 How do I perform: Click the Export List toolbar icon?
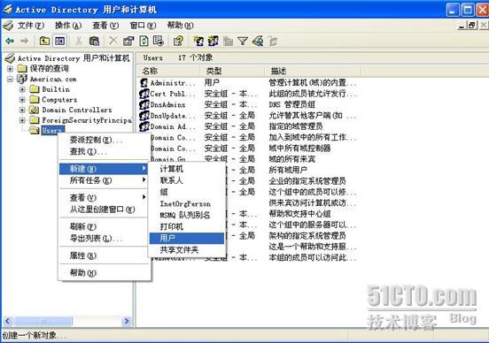159,41
